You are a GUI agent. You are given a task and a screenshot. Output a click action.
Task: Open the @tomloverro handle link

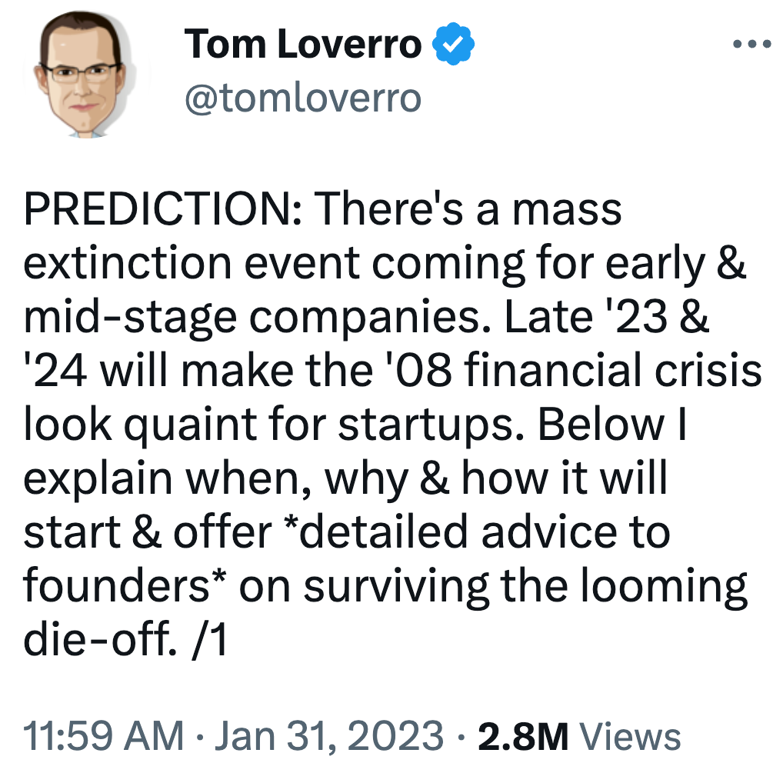(x=303, y=98)
